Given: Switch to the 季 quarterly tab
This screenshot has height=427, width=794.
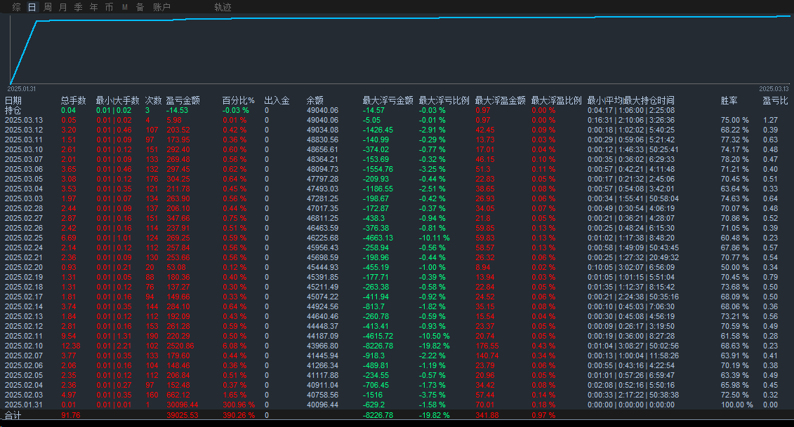Looking at the screenshot, I should tap(78, 7).
